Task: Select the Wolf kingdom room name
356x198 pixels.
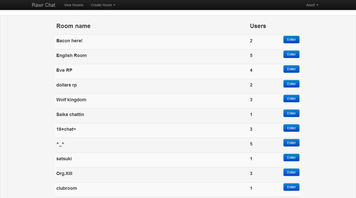Action: 71,100
